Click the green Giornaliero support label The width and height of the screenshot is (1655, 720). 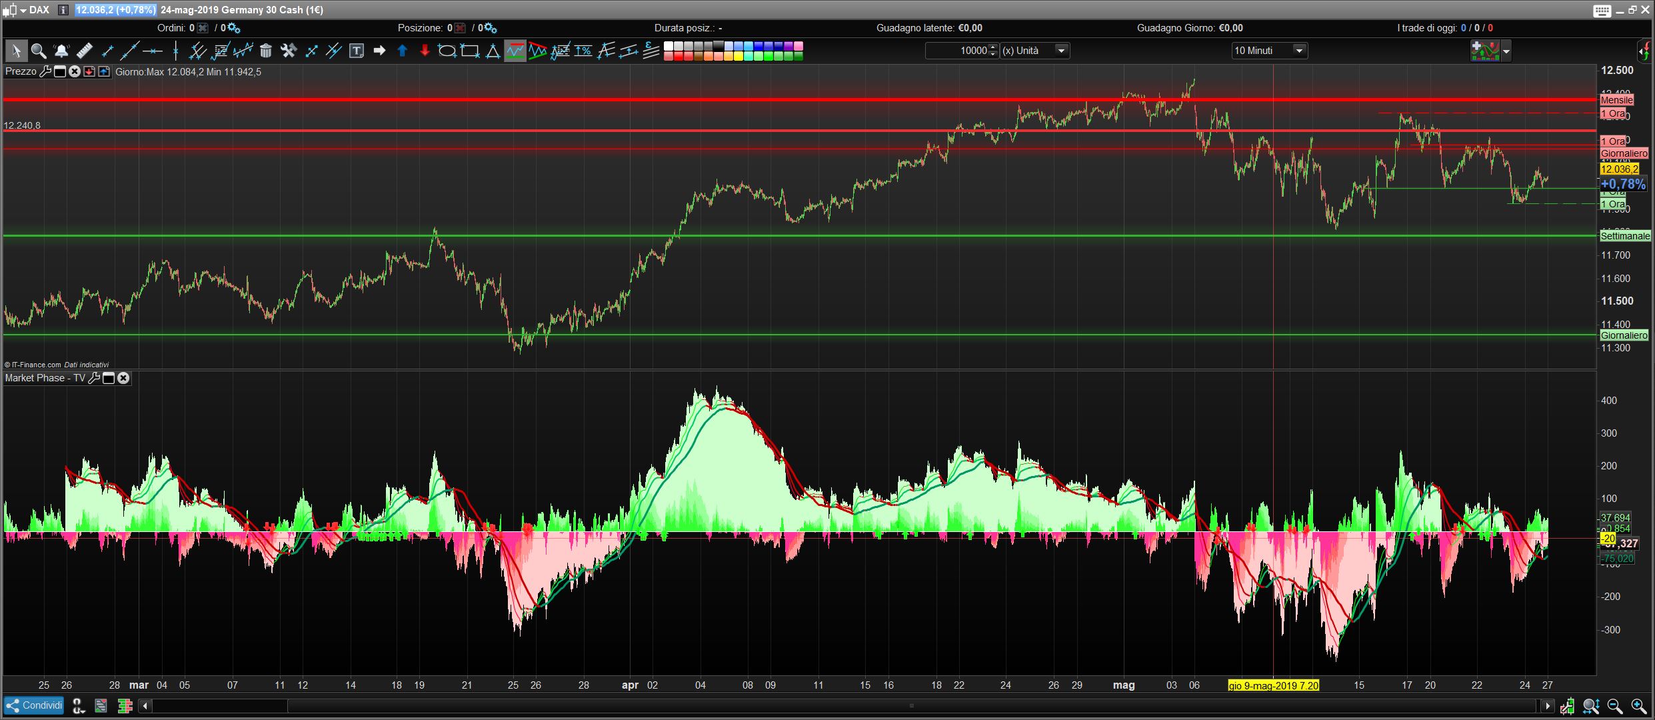1624,335
